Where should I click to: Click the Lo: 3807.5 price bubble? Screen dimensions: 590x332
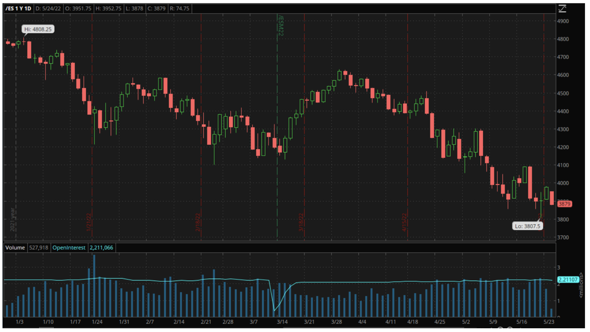tap(527, 226)
